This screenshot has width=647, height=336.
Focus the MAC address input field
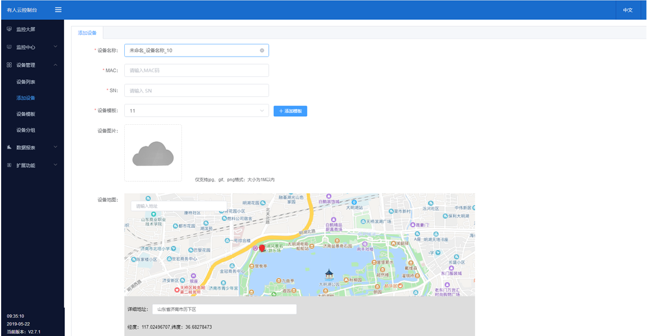pyautogui.click(x=196, y=71)
